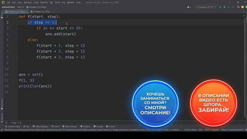Open the Edit menu
The image size is (247, 139).
14,2
